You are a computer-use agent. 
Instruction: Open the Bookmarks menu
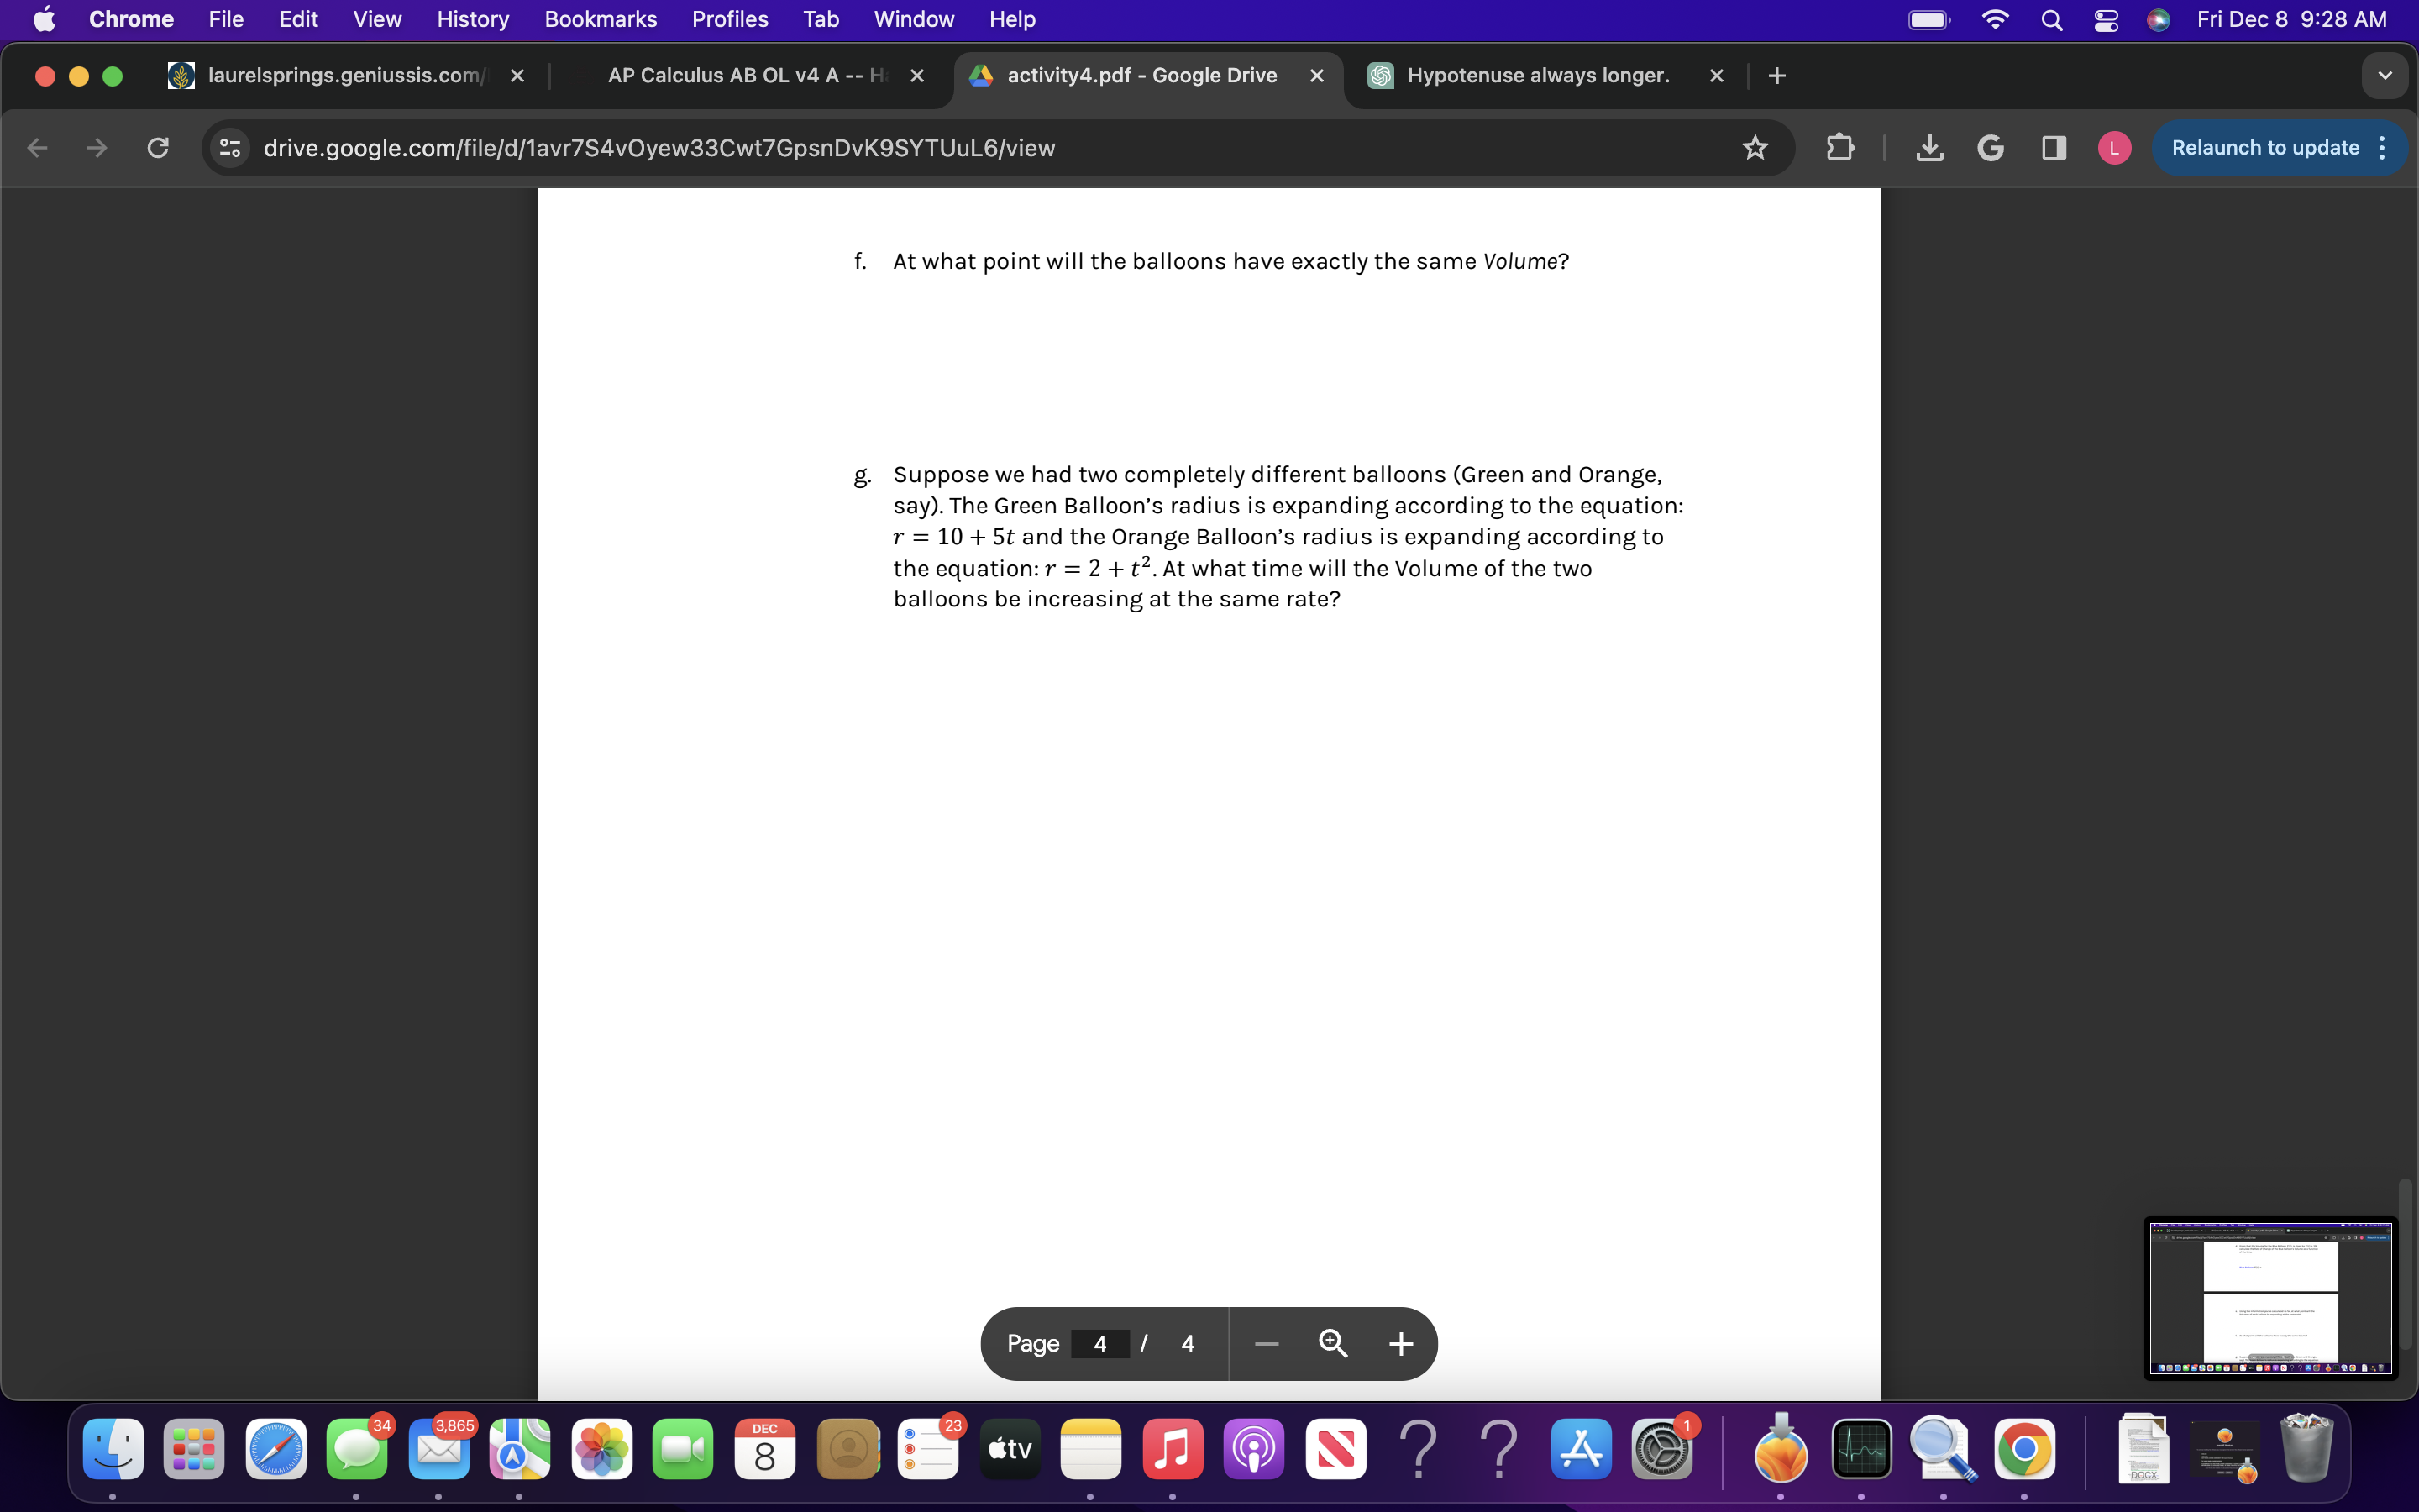[601, 19]
